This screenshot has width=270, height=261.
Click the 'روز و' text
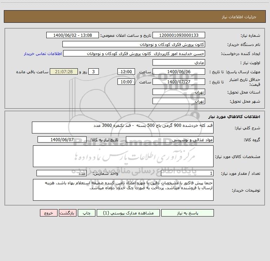[x=83, y=72]
